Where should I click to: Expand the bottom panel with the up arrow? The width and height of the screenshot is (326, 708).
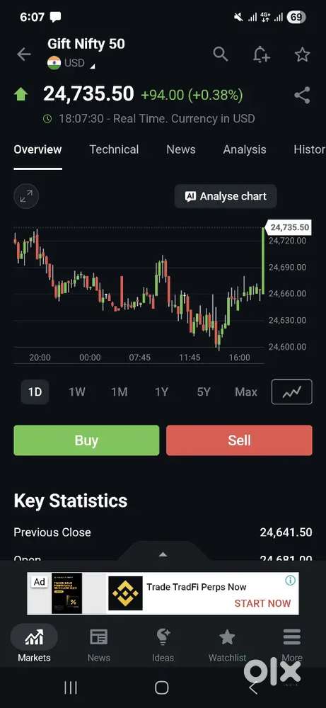tap(163, 554)
